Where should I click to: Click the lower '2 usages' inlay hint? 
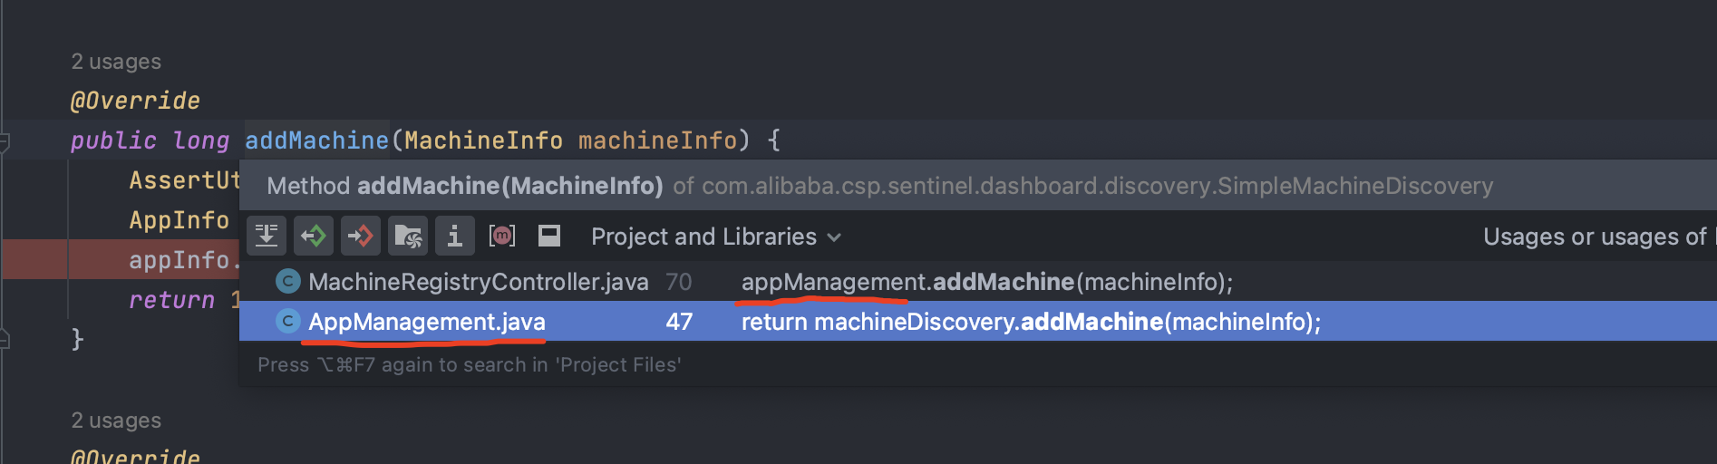[x=116, y=420]
